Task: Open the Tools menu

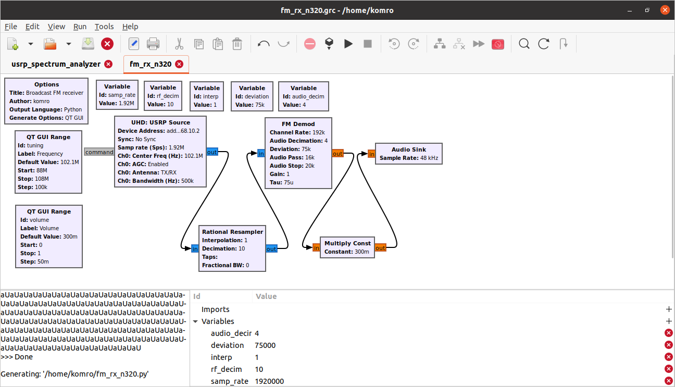Action: [x=104, y=27]
